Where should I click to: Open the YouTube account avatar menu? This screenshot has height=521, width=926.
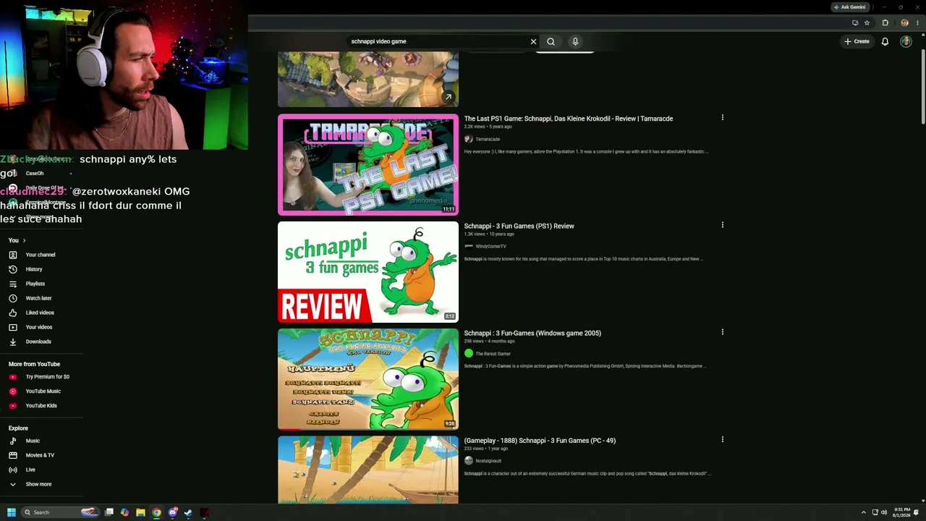906,41
